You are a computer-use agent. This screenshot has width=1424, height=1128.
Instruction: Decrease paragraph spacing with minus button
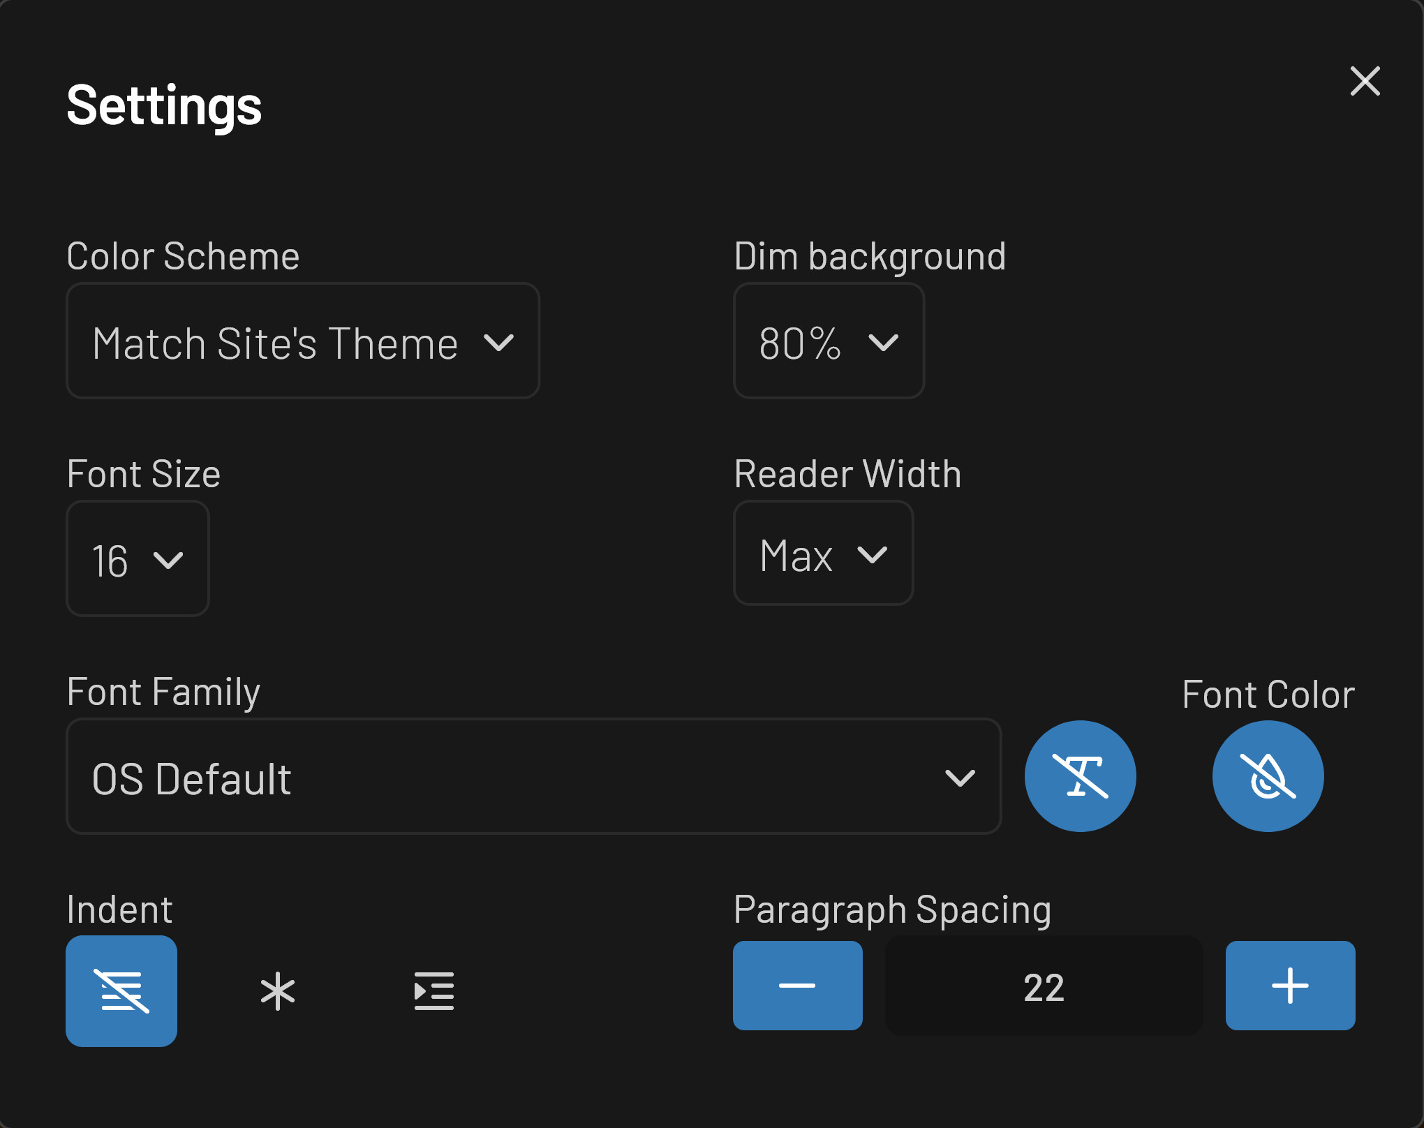click(797, 986)
